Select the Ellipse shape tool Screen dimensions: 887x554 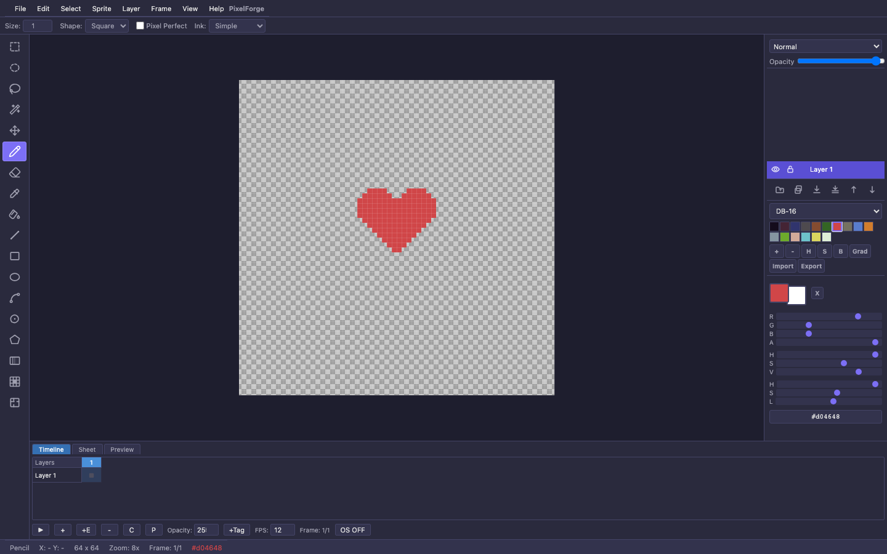point(15,277)
